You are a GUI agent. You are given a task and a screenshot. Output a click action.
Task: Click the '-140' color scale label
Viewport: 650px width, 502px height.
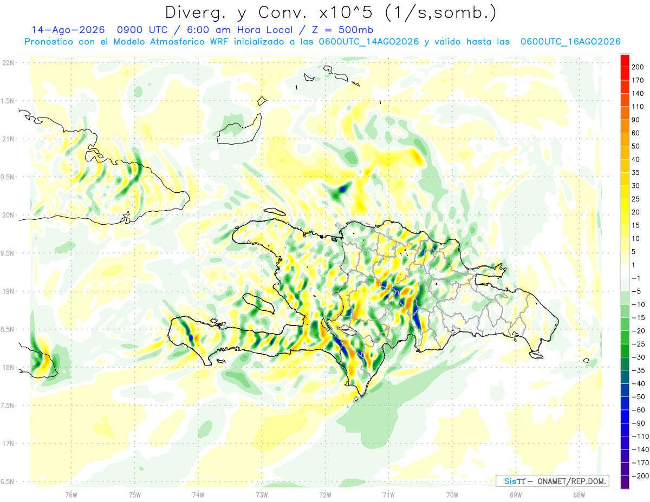[640, 449]
